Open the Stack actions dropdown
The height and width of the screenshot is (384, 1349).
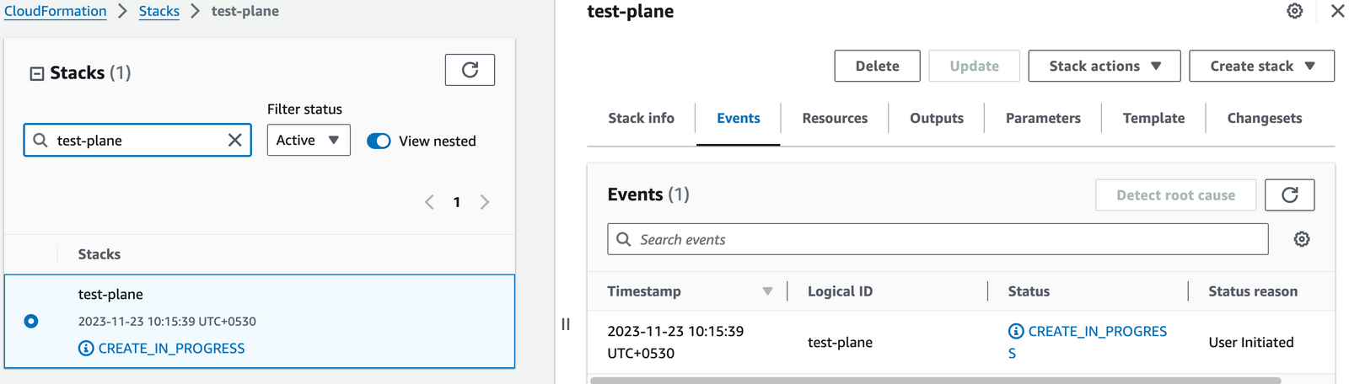click(1104, 66)
